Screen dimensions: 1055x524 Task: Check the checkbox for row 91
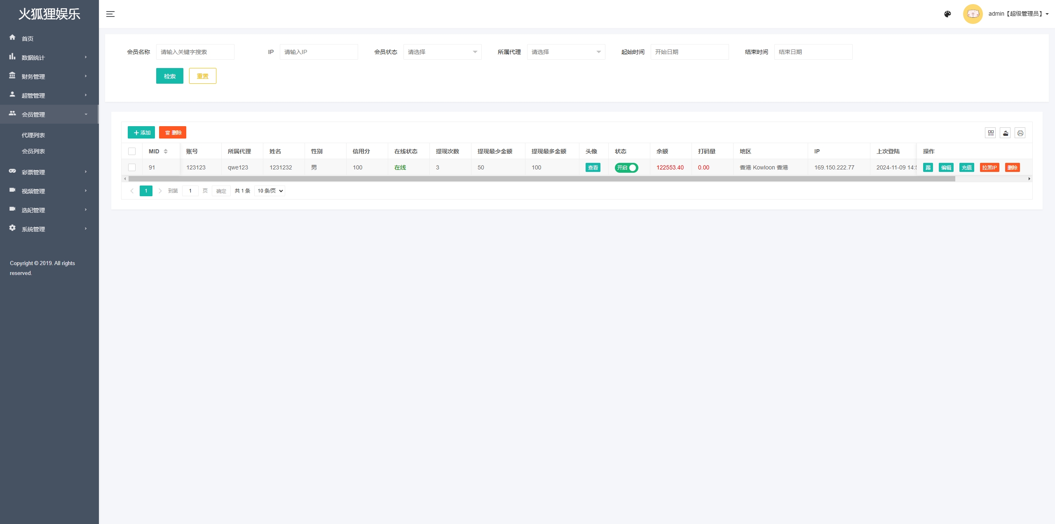pos(132,167)
